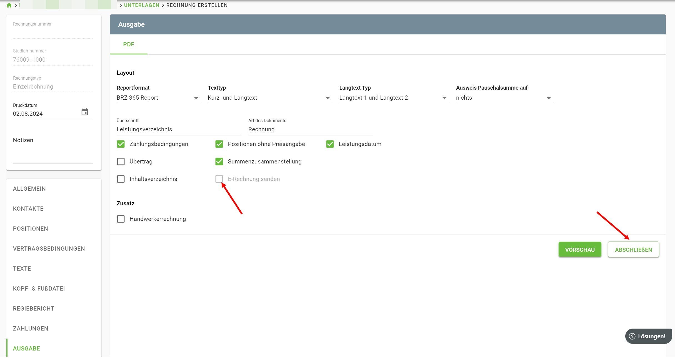Select the PDF tab
Image resolution: width=675 pixels, height=358 pixels.
click(x=129, y=44)
